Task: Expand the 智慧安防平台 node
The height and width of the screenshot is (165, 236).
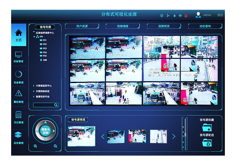Action: 34,97
